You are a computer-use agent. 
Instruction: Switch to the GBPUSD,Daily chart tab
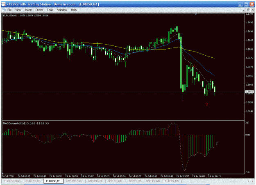click(x=74, y=181)
